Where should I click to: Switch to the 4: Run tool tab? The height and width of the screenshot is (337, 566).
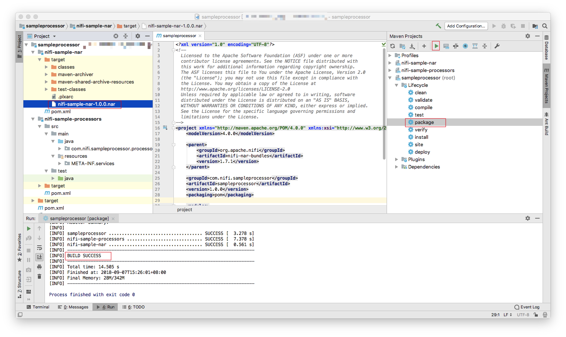(x=105, y=307)
